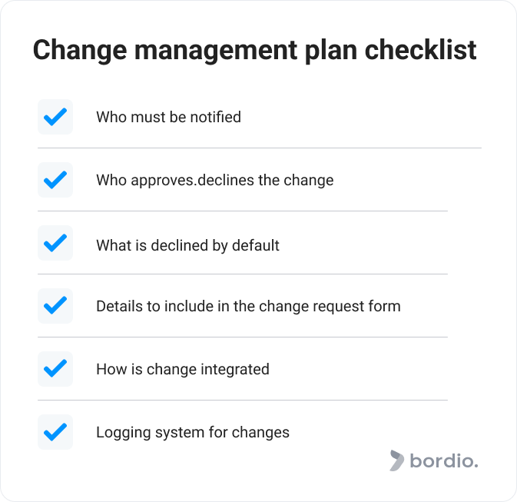517x502 pixels.
Task: Click the 'Logging system for changes' text
Action: coord(193,433)
